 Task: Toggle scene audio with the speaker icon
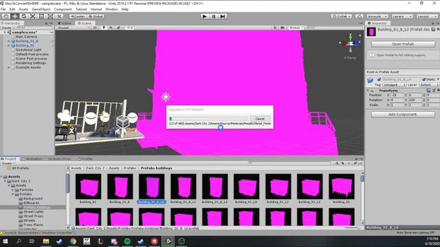coord(111,27)
